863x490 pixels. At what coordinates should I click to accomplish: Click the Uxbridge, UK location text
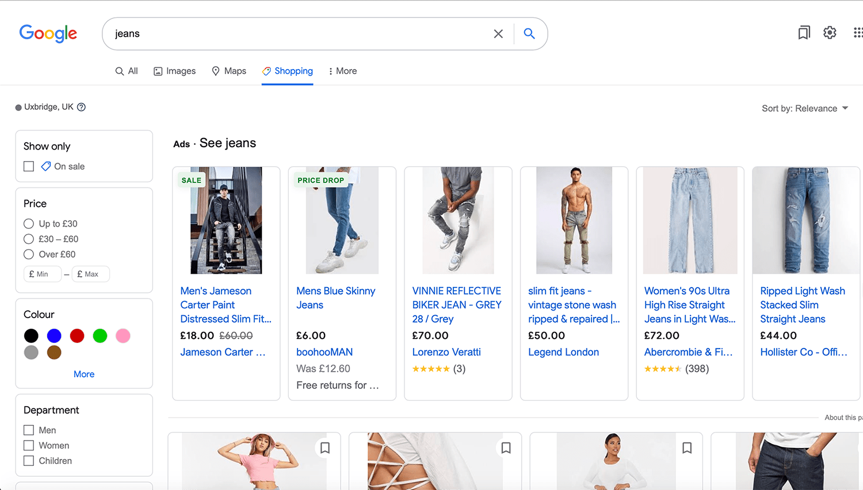(49, 107)
